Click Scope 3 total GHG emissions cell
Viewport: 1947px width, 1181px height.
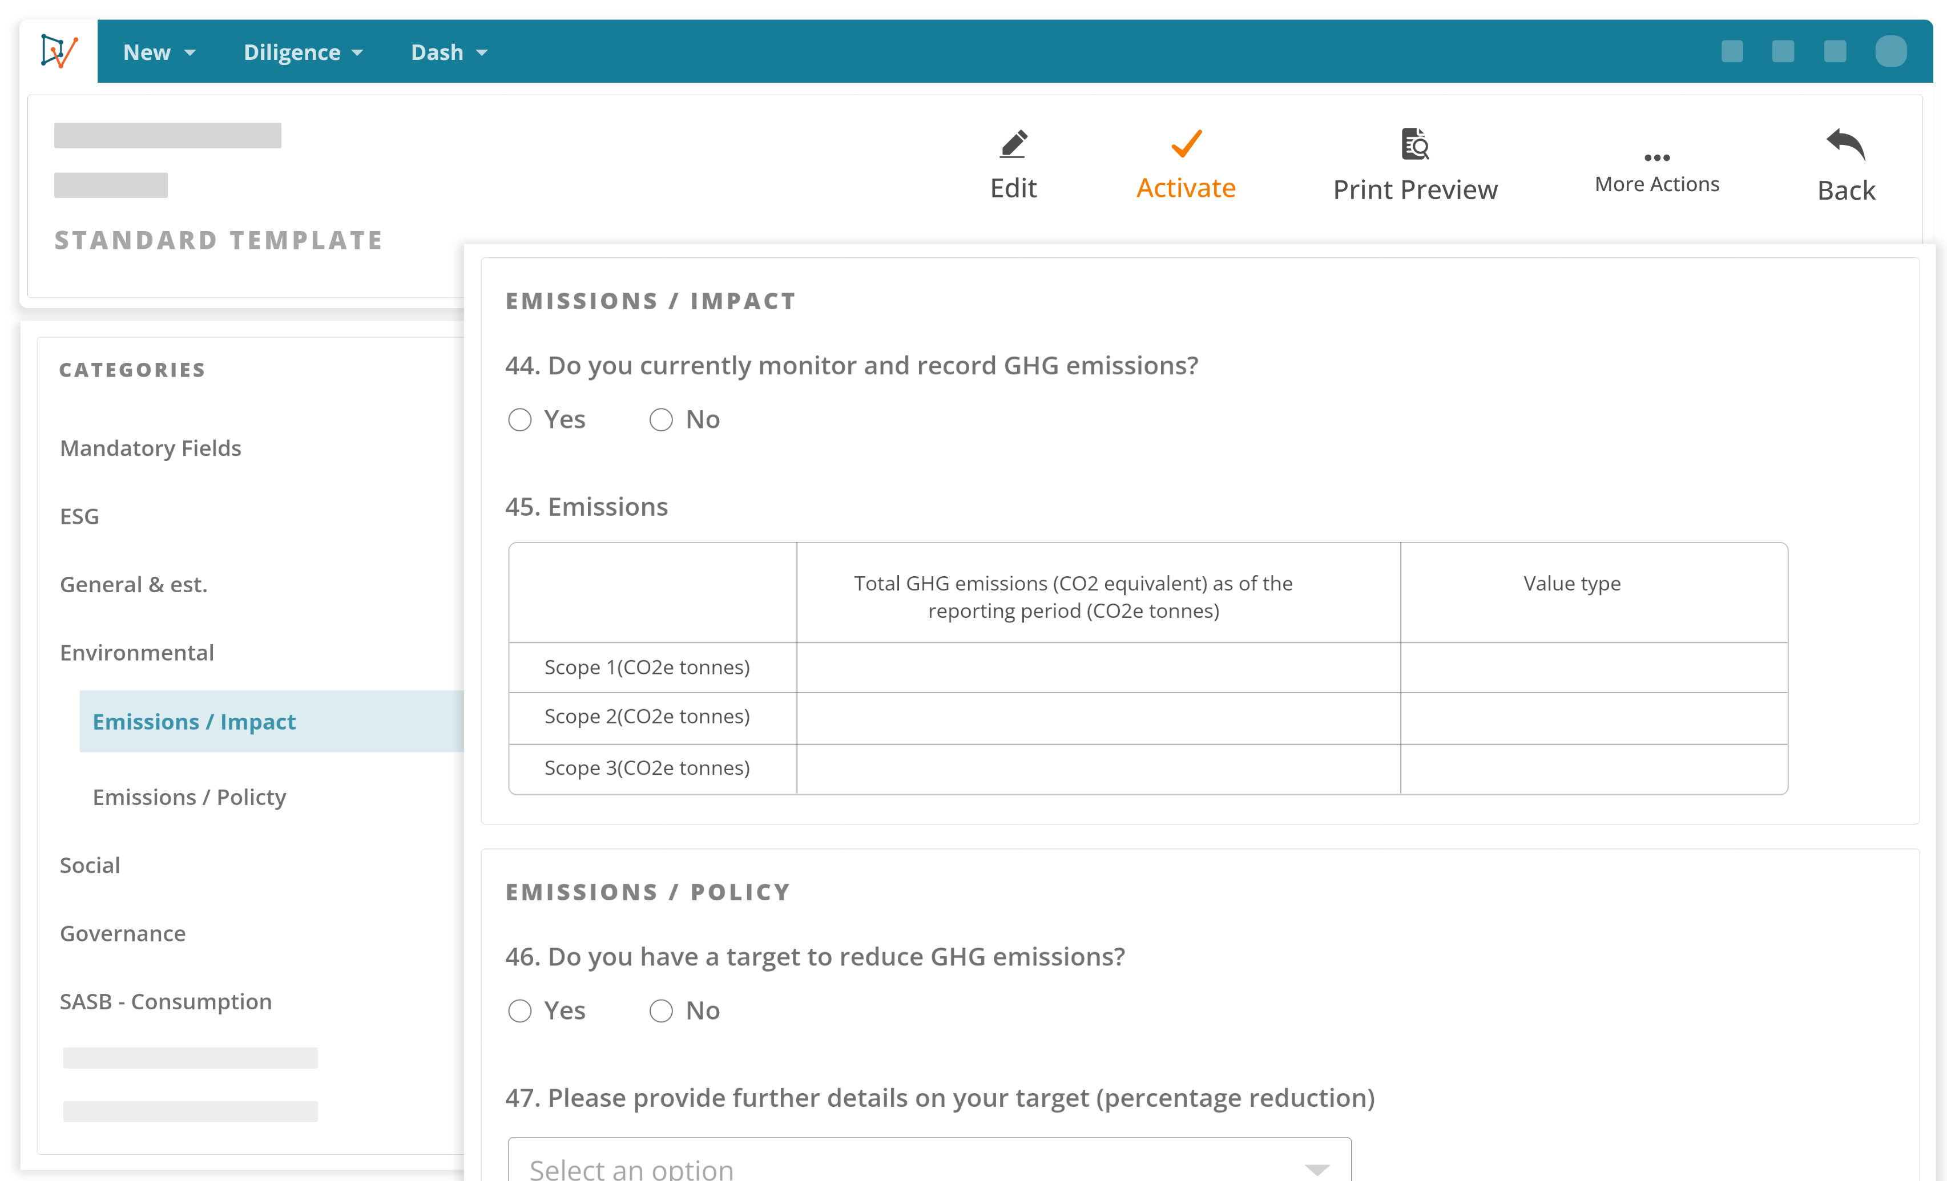tap(1098, 770)
